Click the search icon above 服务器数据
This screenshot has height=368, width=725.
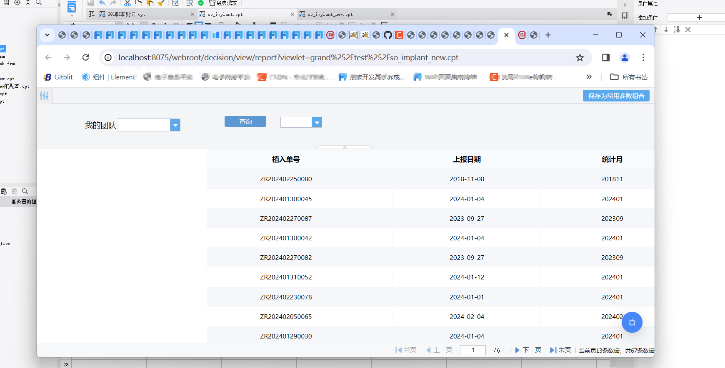click(x=25, y=191)
